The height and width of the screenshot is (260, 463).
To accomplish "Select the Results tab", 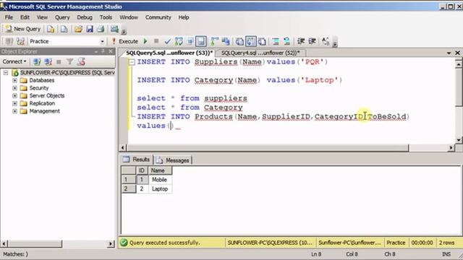I will coord(137,160).
